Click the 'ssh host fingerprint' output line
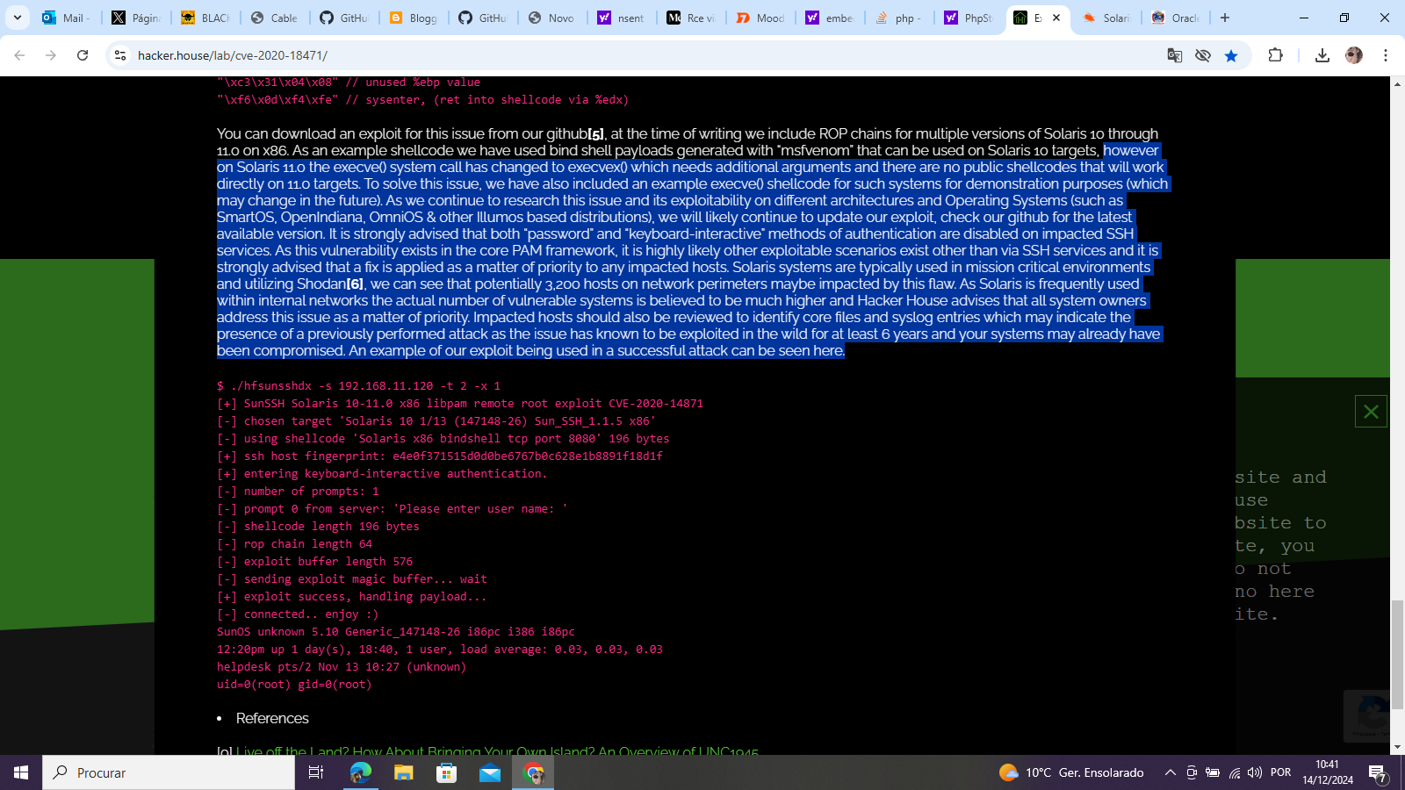 coord(440,456)
